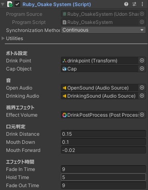
Task: Open the component presets icon
Action: tap(134, 4)
